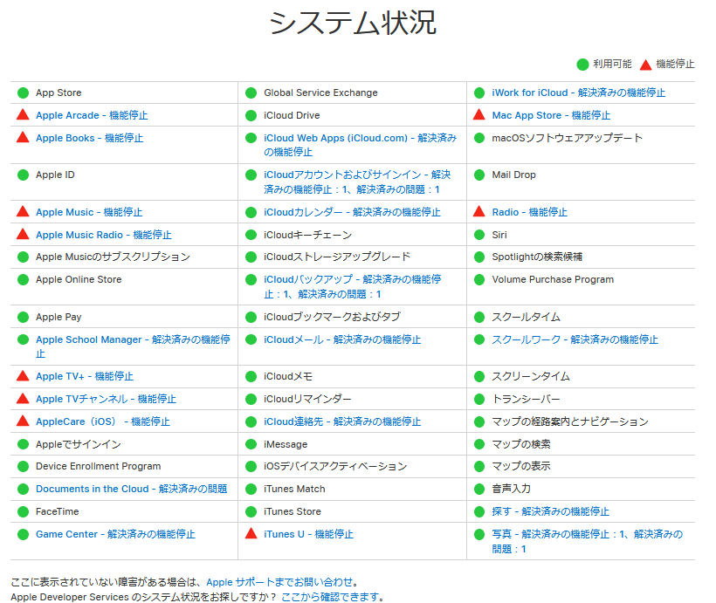Click the Apple Online Store entry

click(79, 279)
